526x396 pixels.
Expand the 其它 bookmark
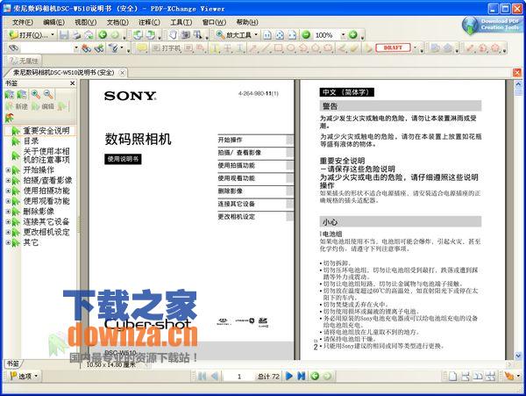tap(8, 242)
